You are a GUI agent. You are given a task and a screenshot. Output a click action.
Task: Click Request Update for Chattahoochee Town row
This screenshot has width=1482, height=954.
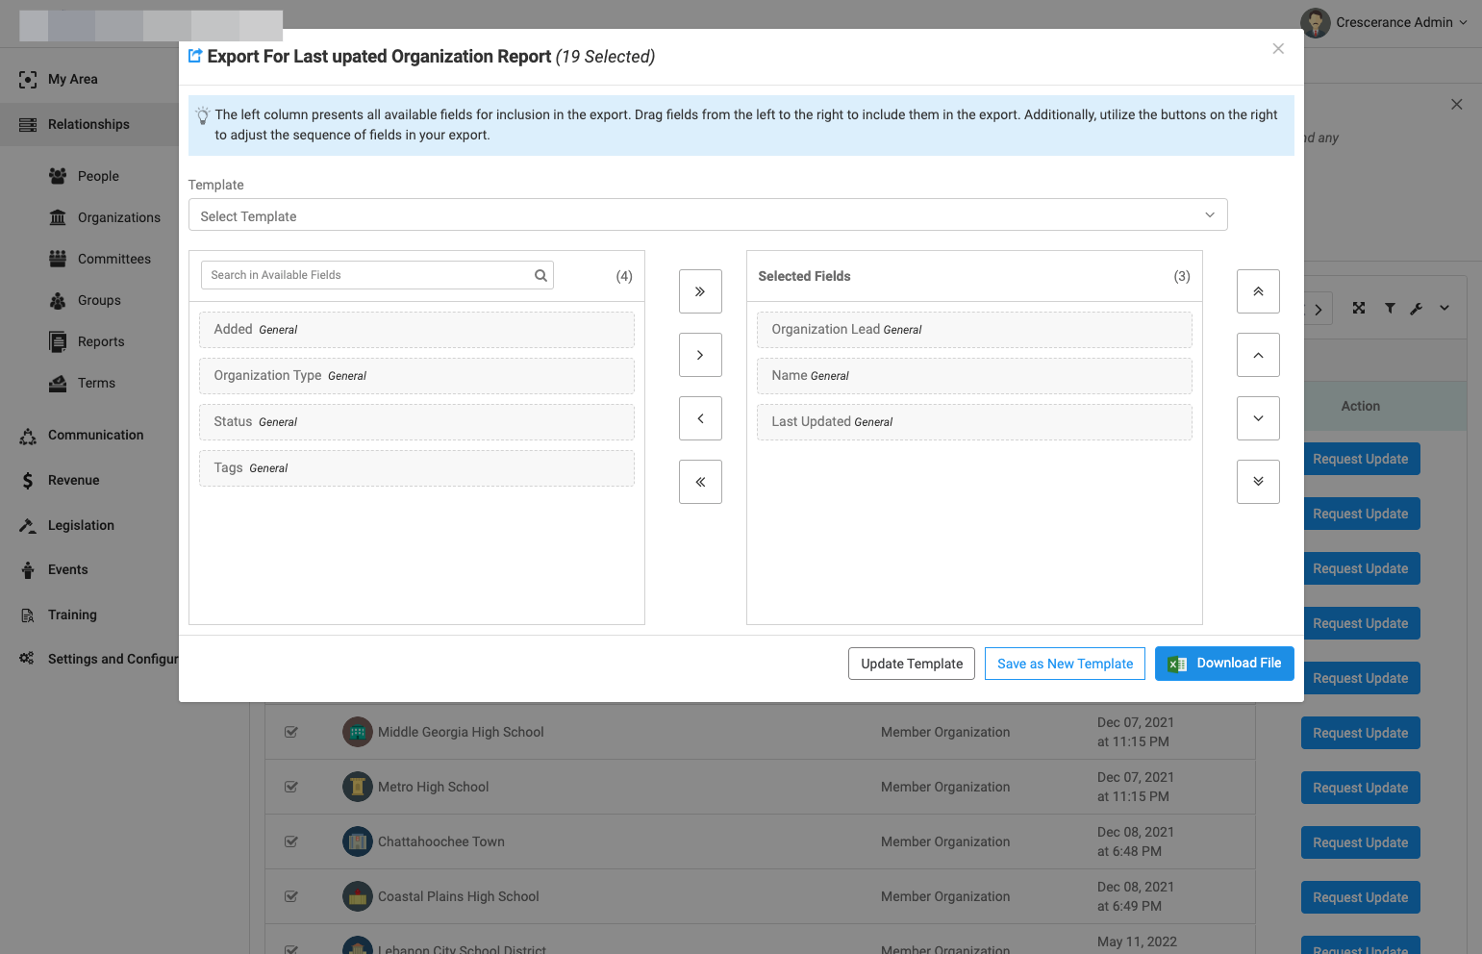(1361, 842)
